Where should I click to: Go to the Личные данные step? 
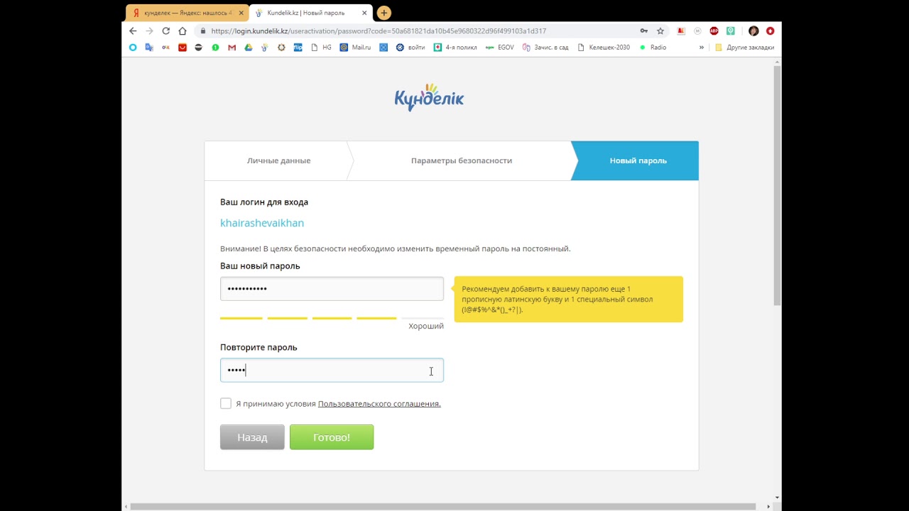pos(278,160)
